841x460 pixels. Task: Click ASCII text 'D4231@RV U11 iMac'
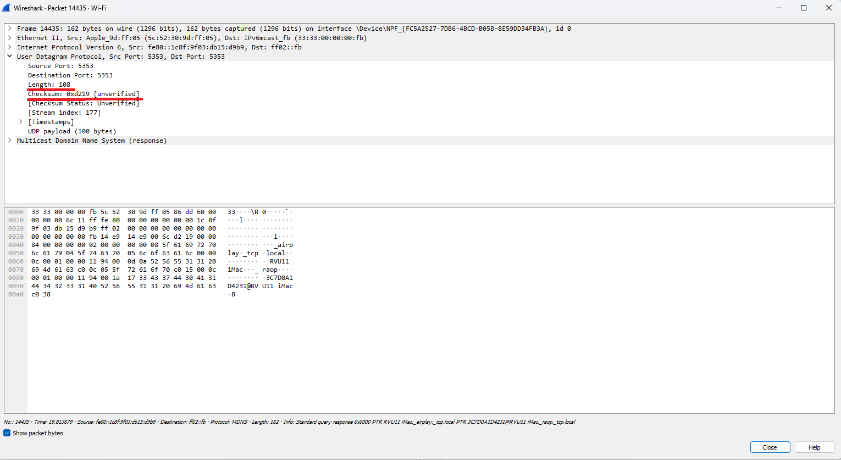(x=260, y=286)
